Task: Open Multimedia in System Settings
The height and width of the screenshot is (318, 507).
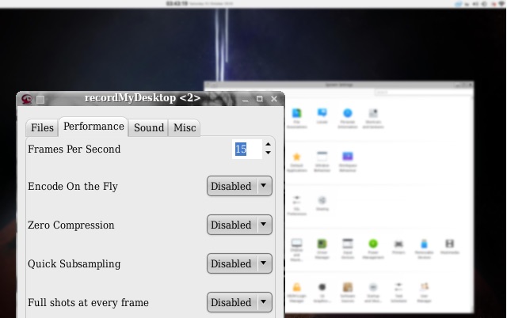Action: [x=450, y=246]
